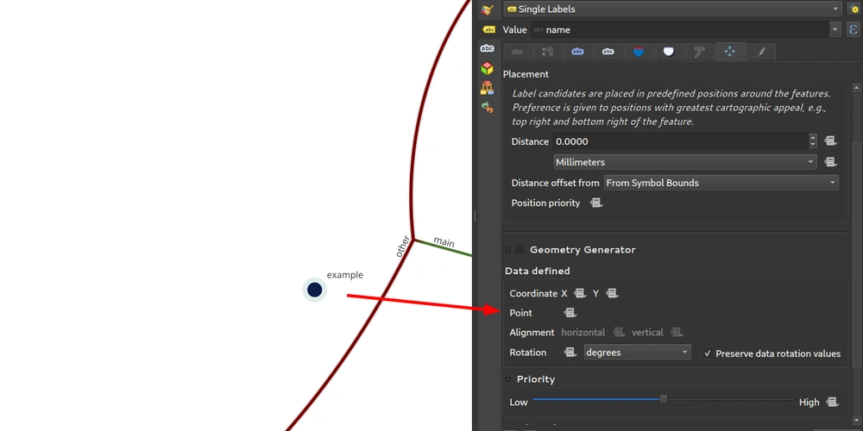Viewport: 863px width, 431px height.
Task: Switch to the Shadow tab
Action: coord(669,52)
